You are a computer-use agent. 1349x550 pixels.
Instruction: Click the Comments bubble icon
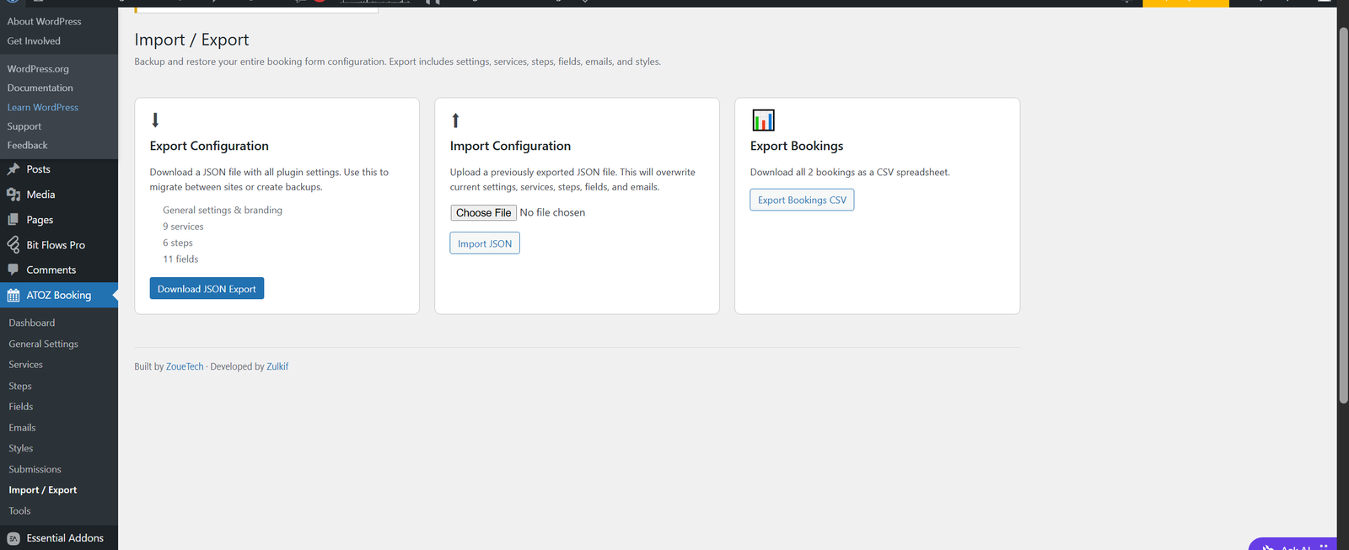[x=13, y=270]
